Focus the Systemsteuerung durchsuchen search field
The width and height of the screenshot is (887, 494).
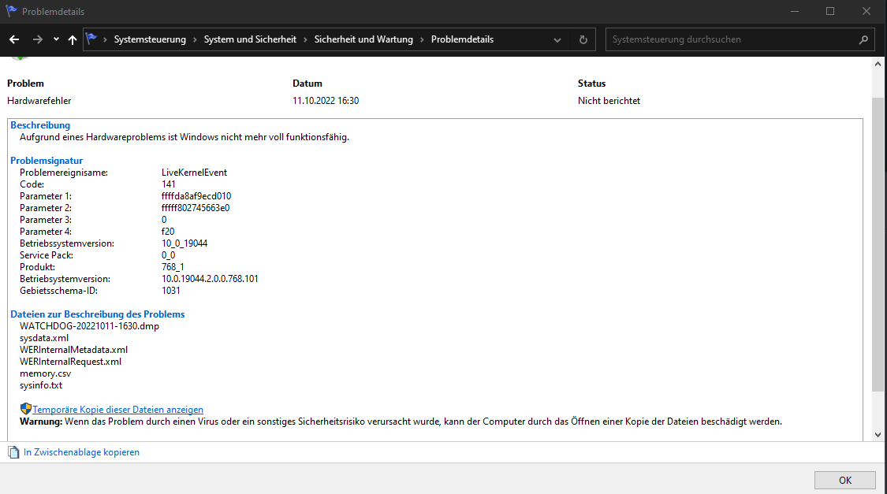click(x=739, y=39)
